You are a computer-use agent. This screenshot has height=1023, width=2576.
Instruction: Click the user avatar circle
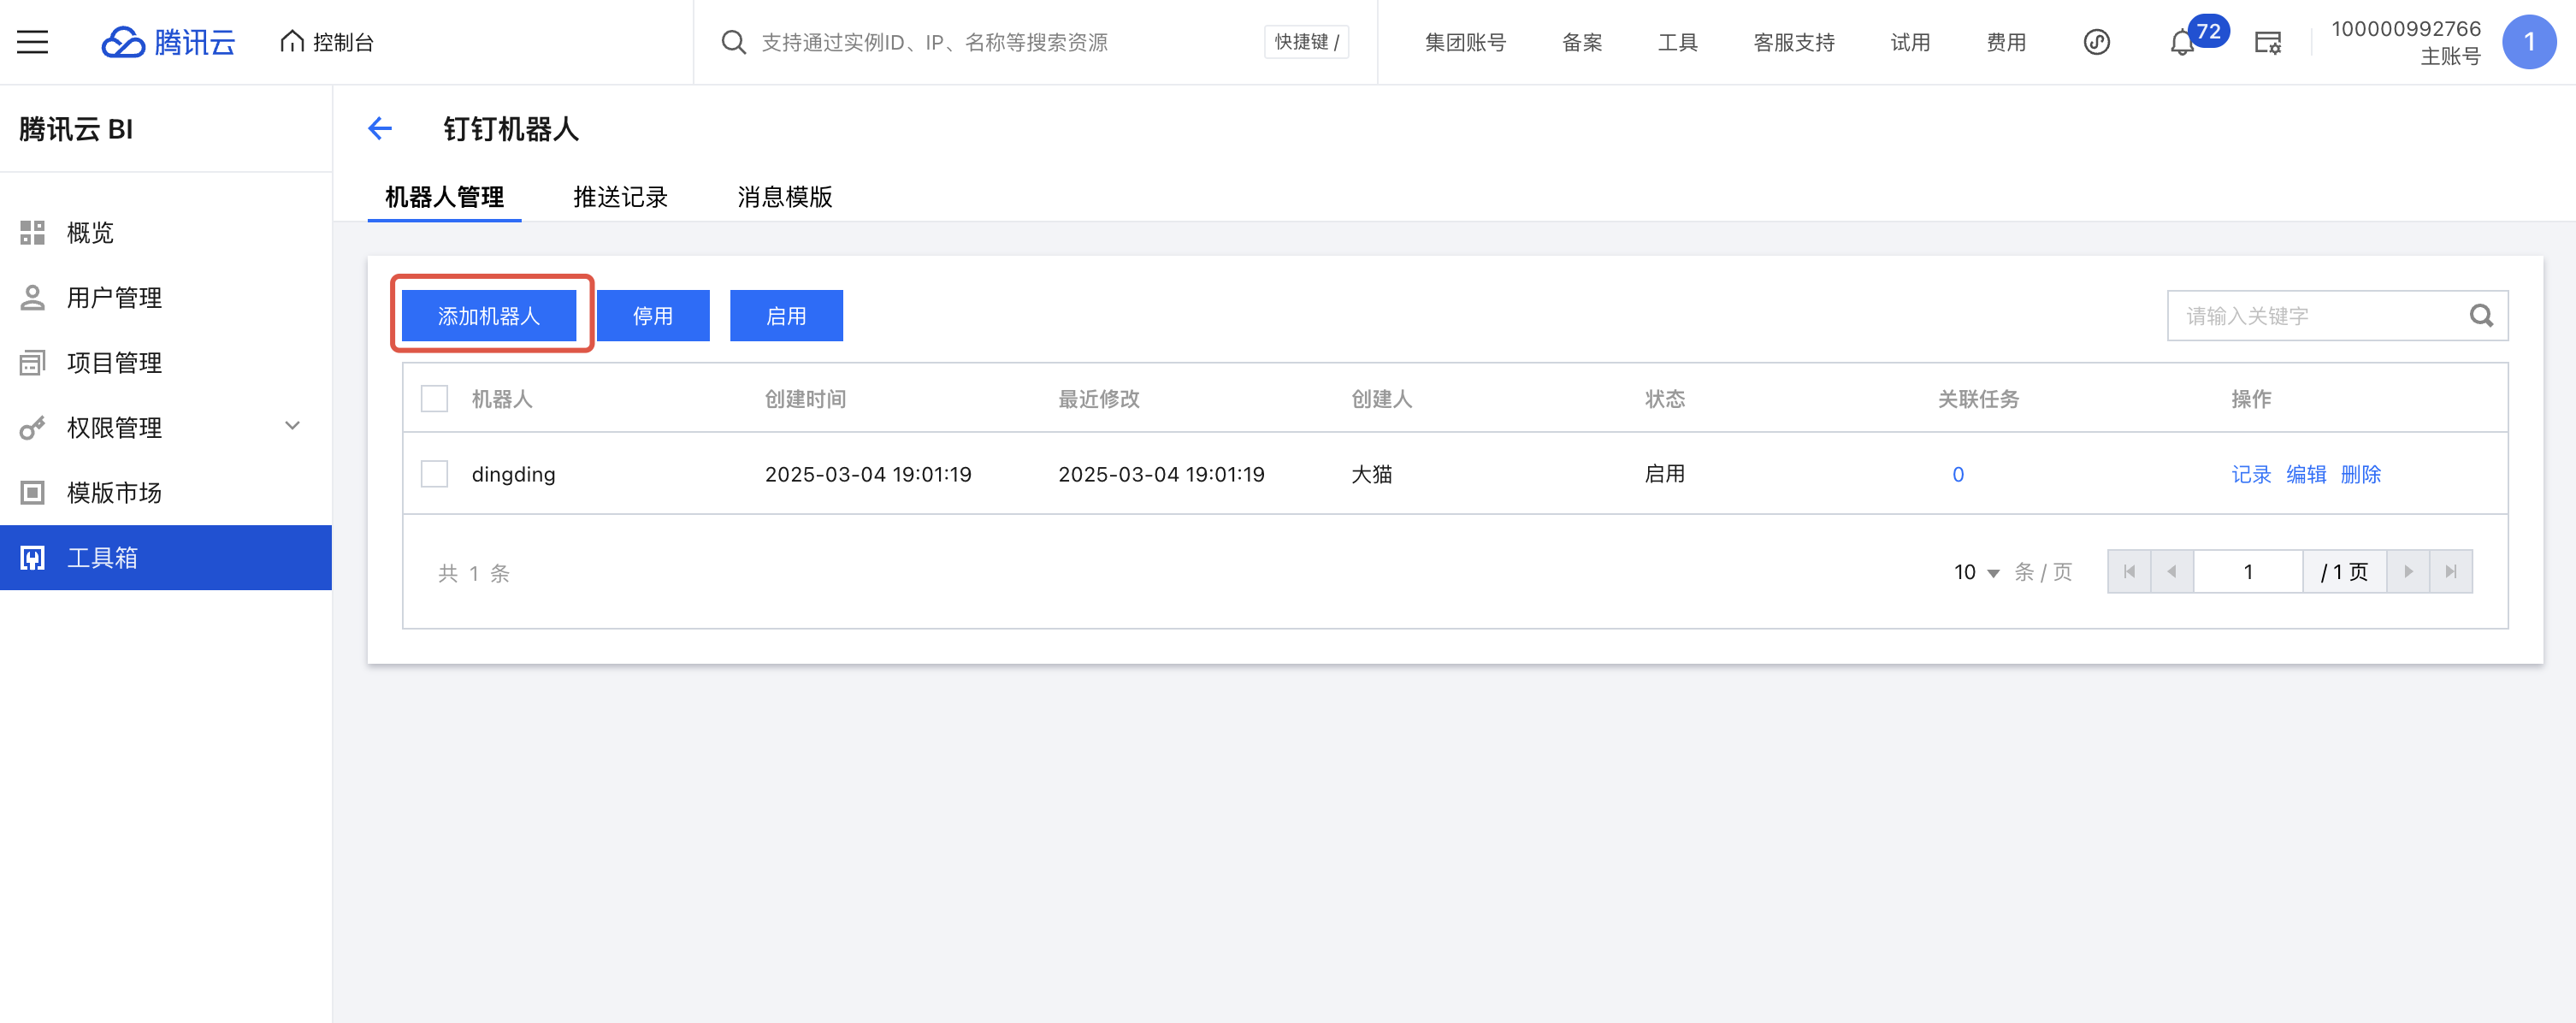tap(2528, 42)
